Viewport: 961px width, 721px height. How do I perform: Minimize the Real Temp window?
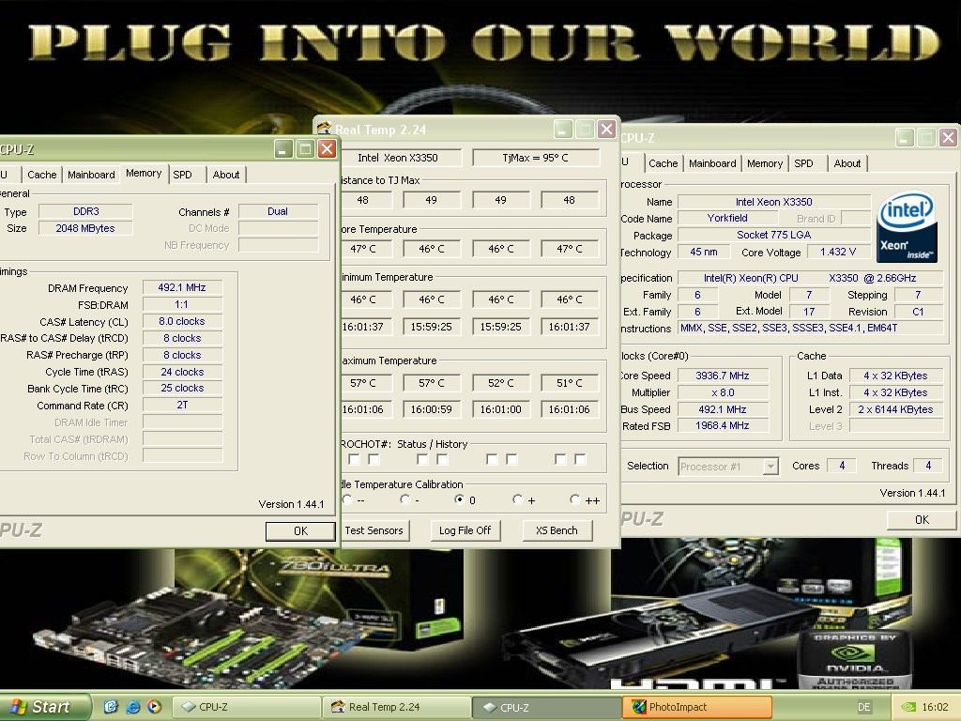tap(563, 129)
